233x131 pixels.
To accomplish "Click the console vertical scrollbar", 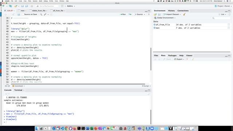I will pos(151,117).
